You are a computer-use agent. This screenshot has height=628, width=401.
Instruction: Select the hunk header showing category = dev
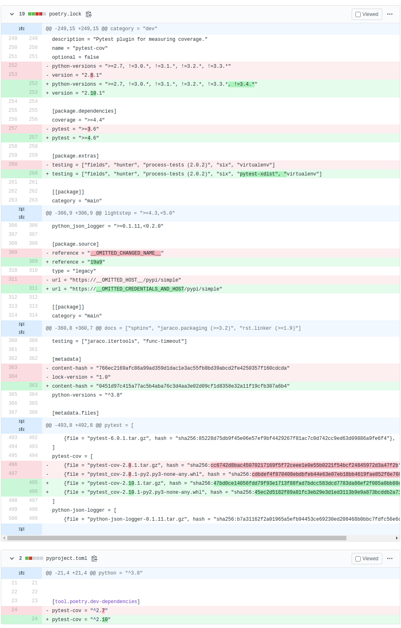click(102, 29)
